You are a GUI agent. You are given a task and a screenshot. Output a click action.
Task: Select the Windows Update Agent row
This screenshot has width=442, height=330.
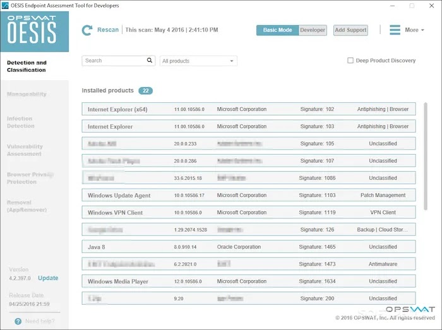249,195
